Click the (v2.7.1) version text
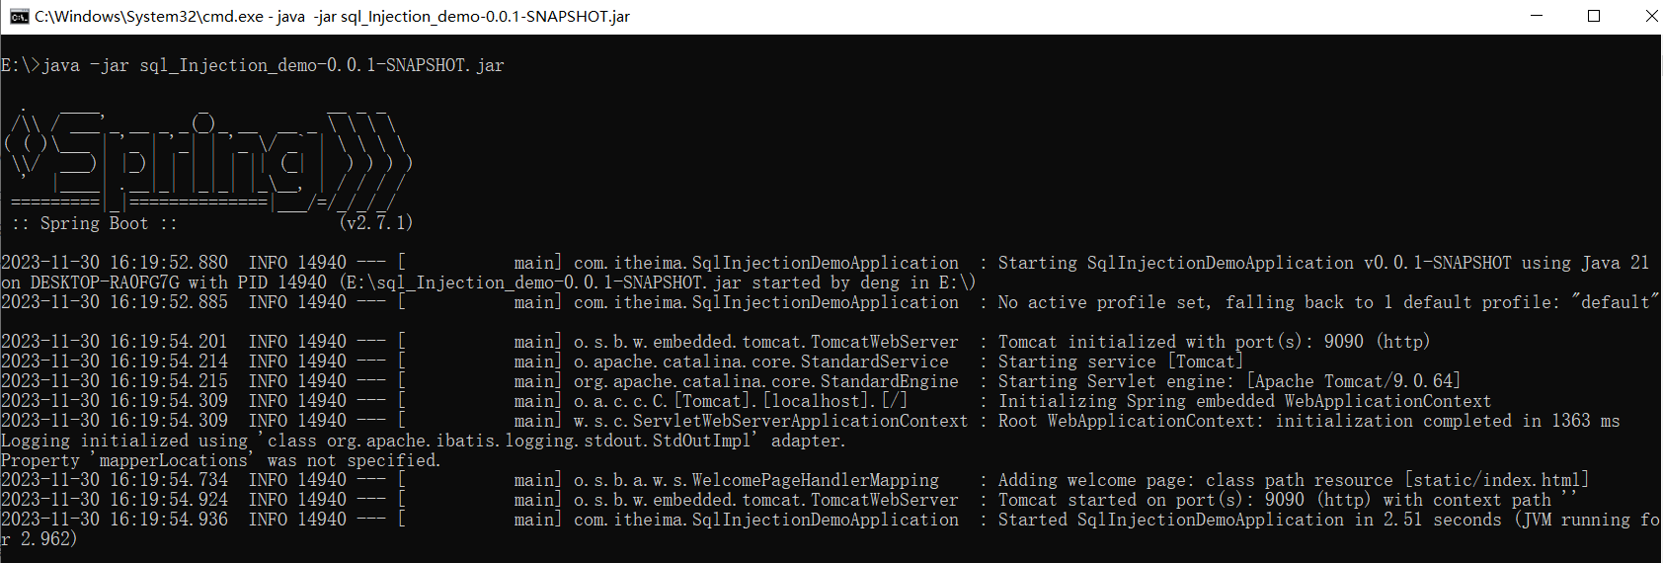The width and height of the screenshot is (1663, 563). [375, 223]
